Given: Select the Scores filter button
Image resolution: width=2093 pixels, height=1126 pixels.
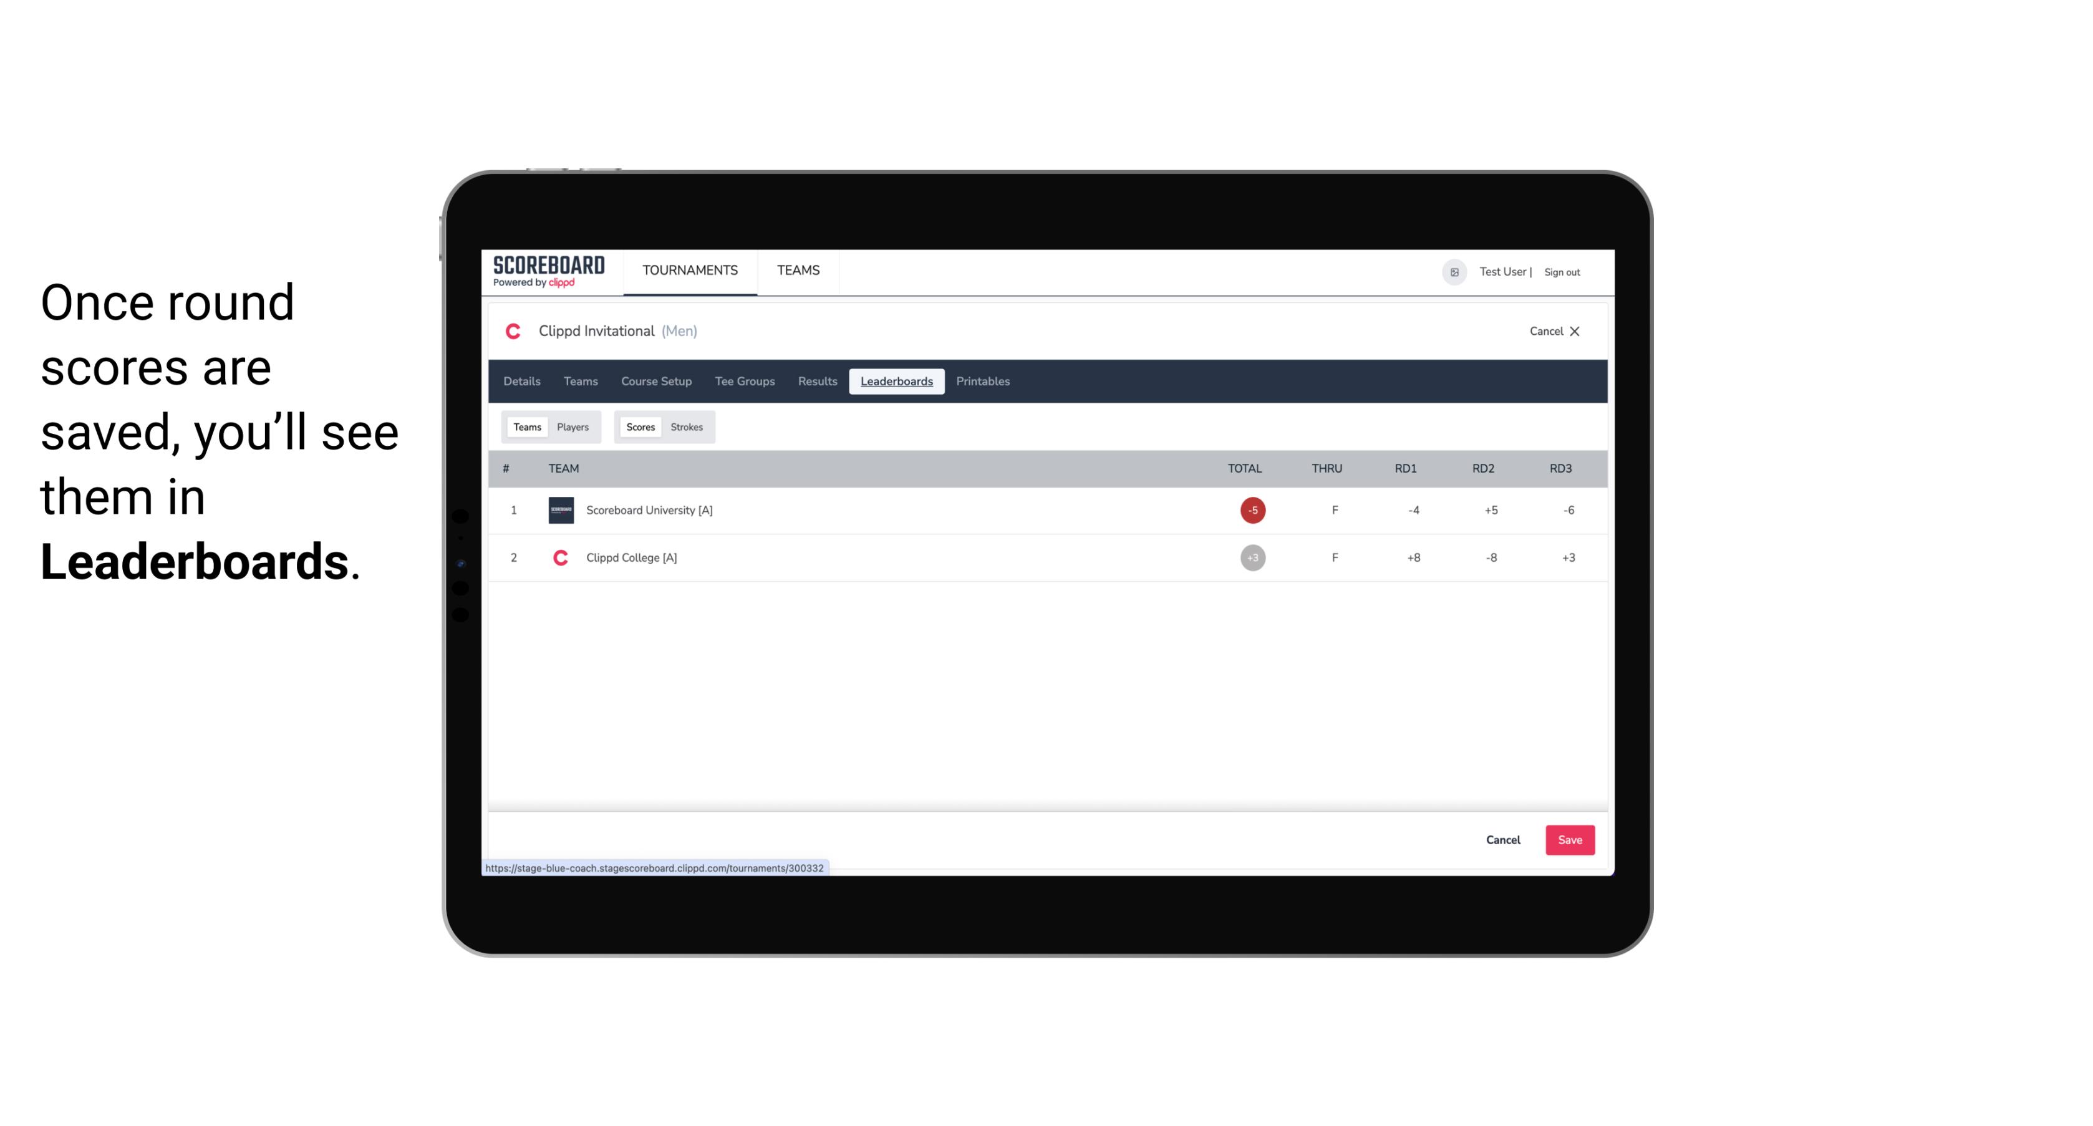Looking at the screenshot, I should (639, 427).
